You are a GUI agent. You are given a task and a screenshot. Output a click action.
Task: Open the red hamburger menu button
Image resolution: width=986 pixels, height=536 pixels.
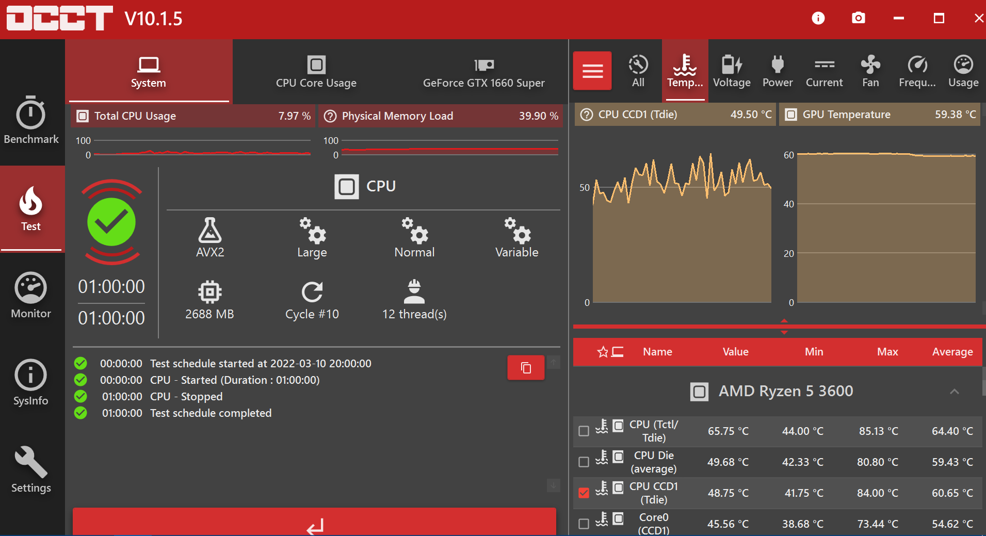point(592,71)
